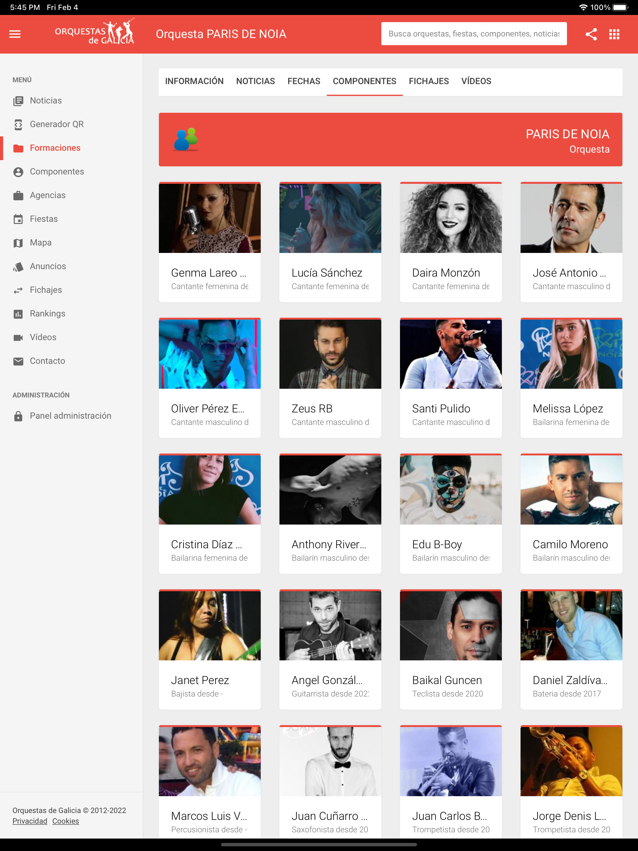Click the Fichajes swap arrows icon
Image resolution: width=638 pixels, height=851 pixels.
click(18, 290)
